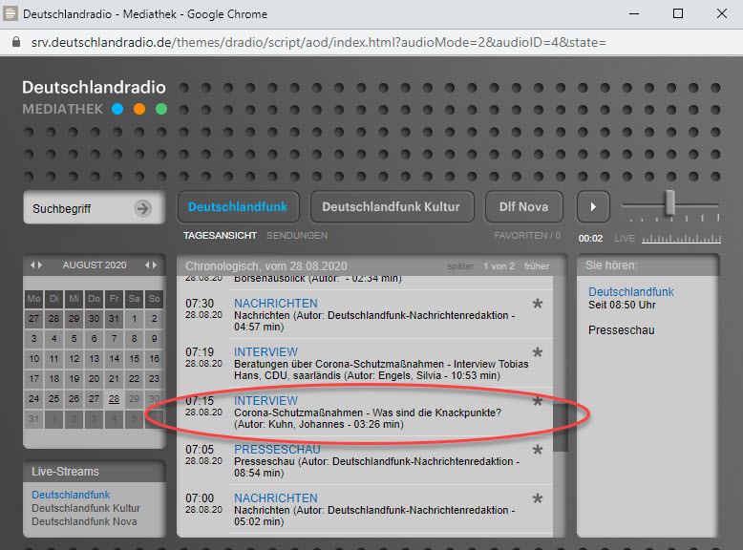Click the padlock icon in the address bar

(x=13, y=43)
